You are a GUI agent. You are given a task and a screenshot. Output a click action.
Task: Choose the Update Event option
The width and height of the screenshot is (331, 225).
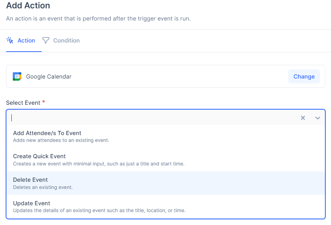(166, 207)
